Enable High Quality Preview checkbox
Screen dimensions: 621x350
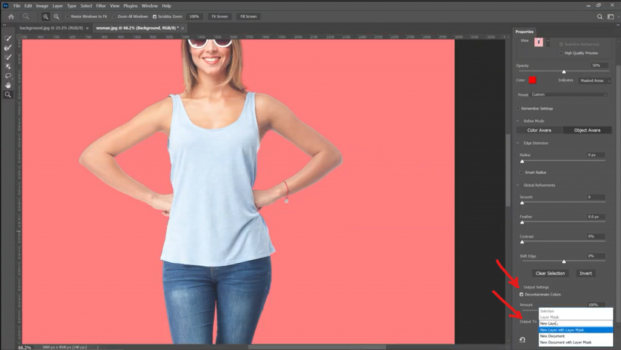tap(561, 53)
